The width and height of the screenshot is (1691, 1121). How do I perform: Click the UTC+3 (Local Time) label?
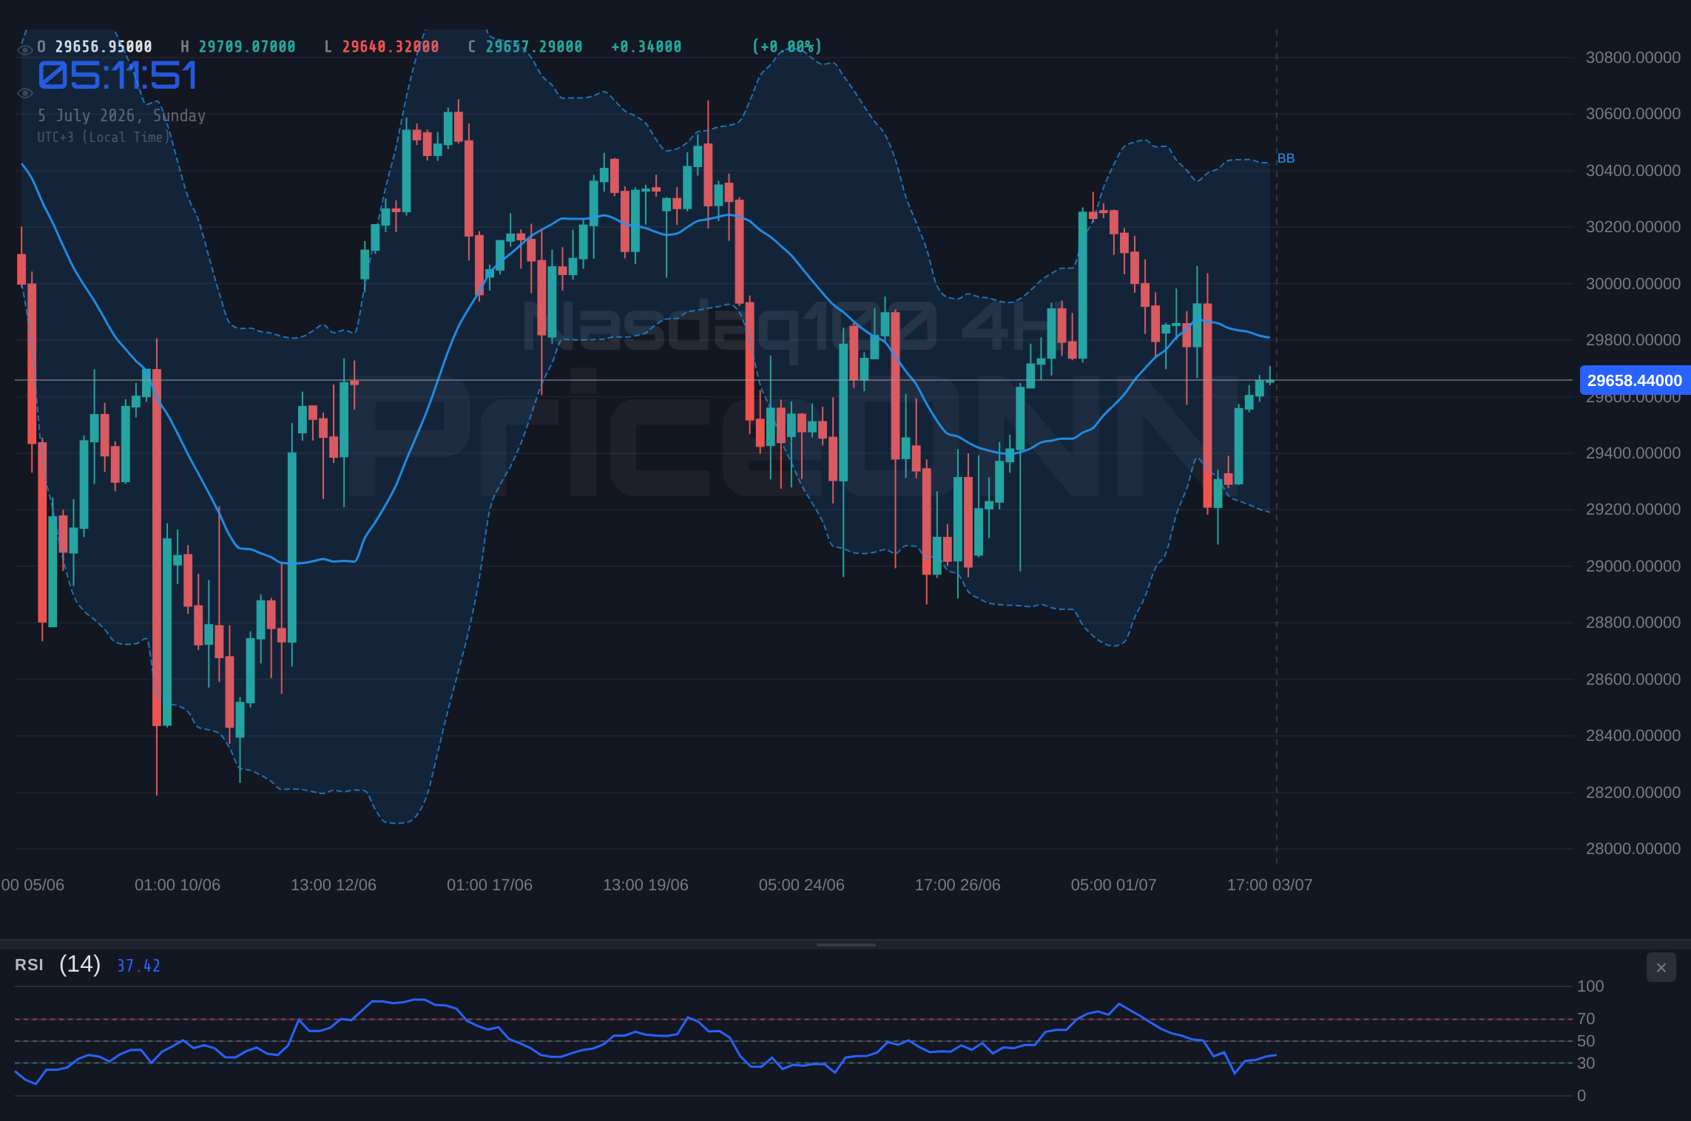tap(104, 137)
